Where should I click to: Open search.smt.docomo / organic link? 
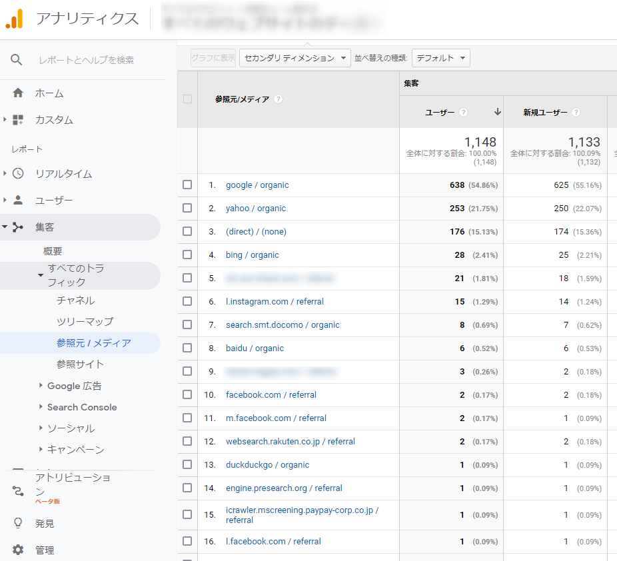coord(283,325)
